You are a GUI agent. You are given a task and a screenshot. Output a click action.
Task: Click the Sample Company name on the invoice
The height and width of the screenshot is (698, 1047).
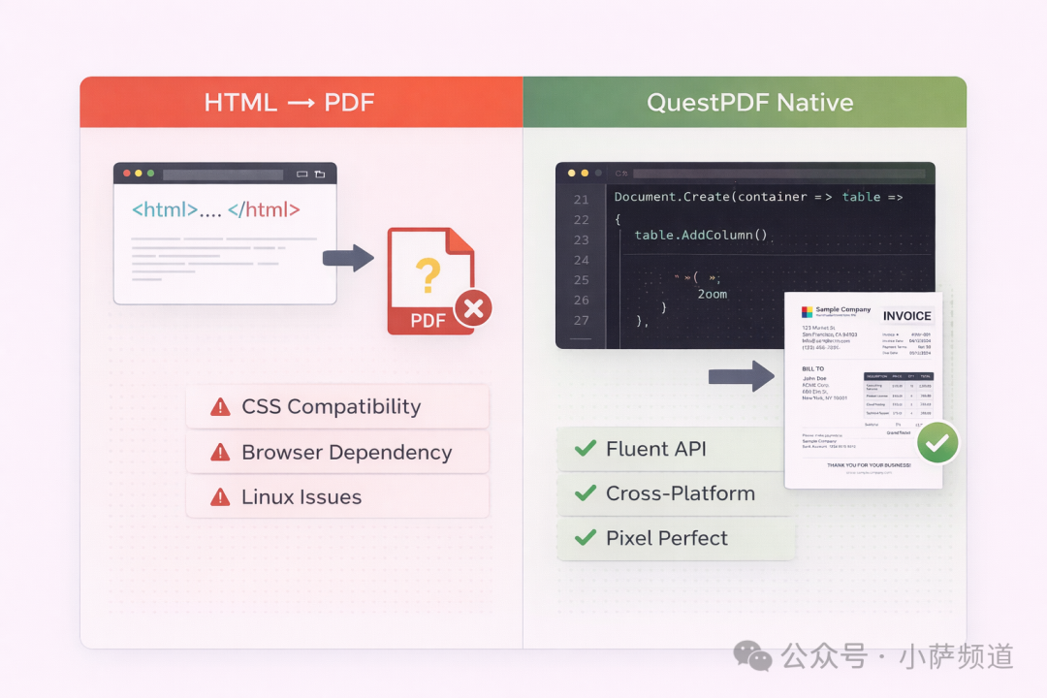pyautogui.click(x=842, y=309)
